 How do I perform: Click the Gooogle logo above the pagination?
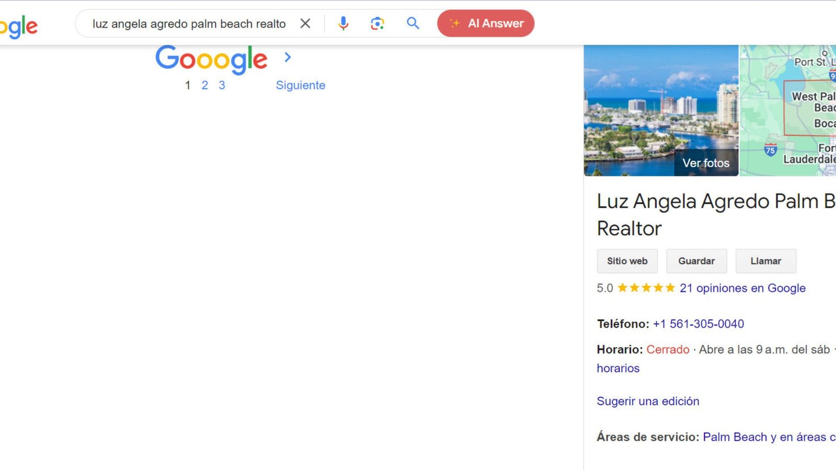(211, 58)
